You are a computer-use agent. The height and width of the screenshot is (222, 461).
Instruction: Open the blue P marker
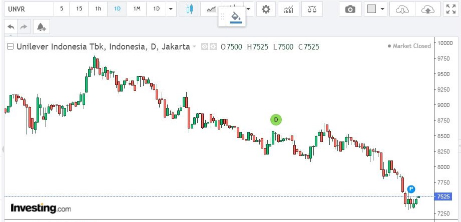click(411, 189)
